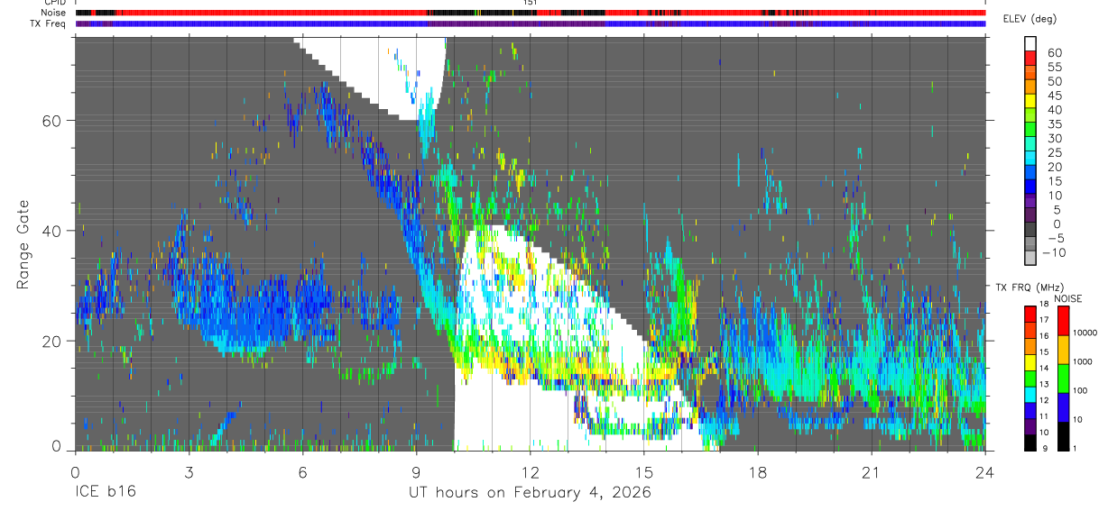Click the red top segment of TX FRQ bar

(1031, 314)
